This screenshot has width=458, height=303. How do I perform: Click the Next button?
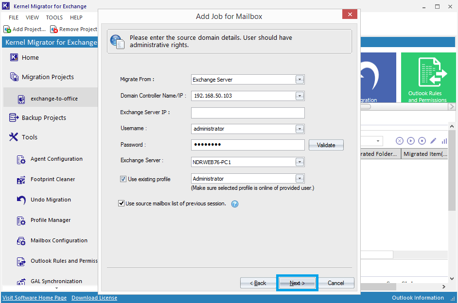[x=297, y=283]
